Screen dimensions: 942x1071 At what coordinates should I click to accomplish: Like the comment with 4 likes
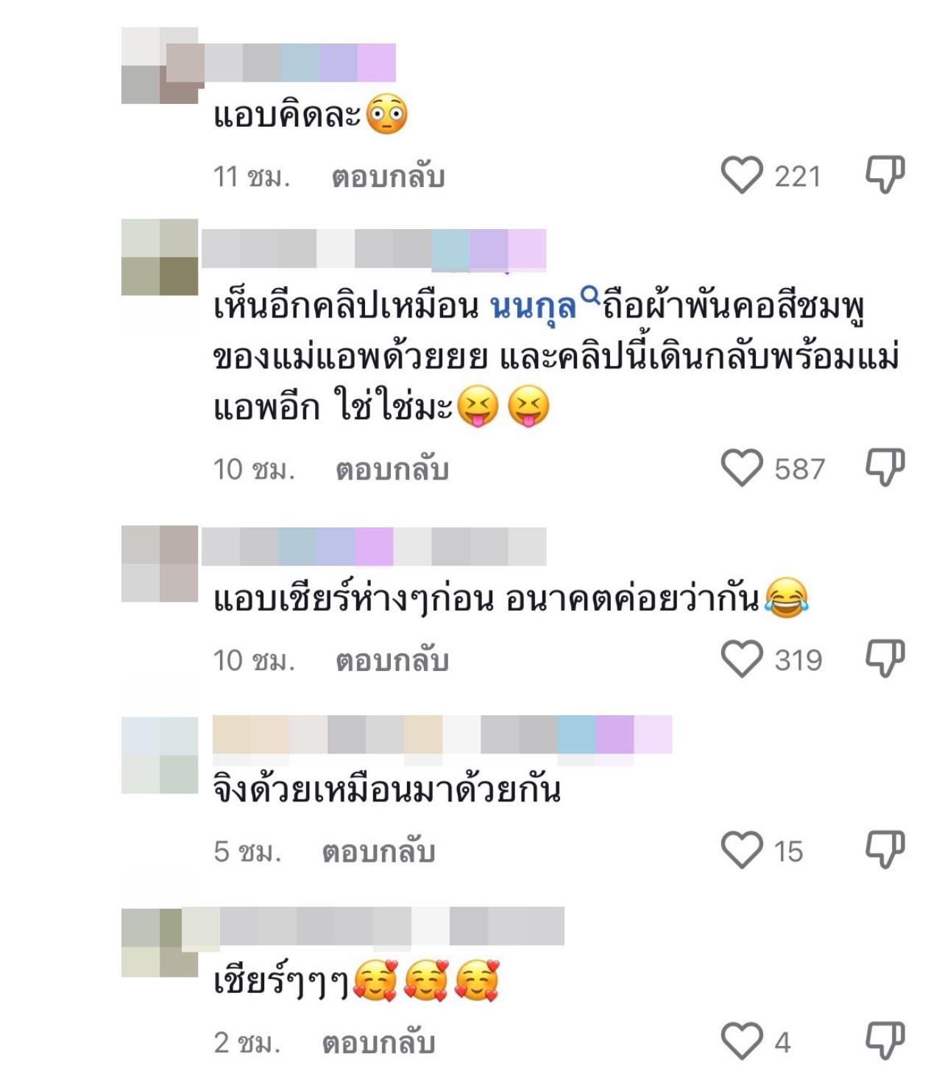(741, 1041)
